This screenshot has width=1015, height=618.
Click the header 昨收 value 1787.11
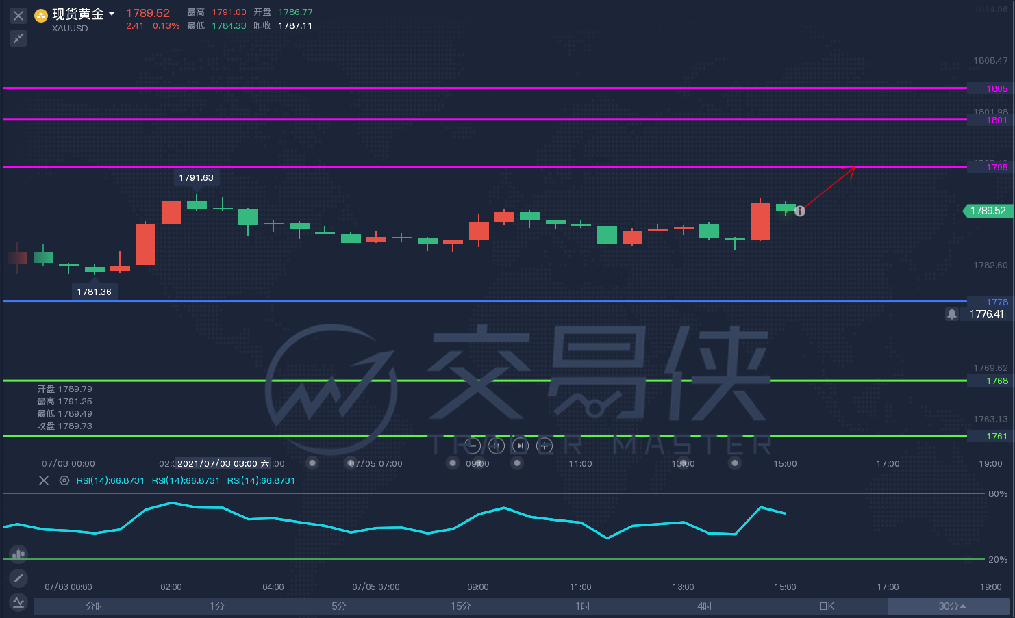click(295, 26)
